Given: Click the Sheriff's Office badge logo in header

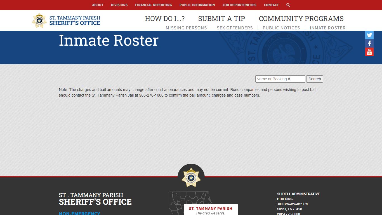Looking at the screenshot, I should [x=39, y=20].
